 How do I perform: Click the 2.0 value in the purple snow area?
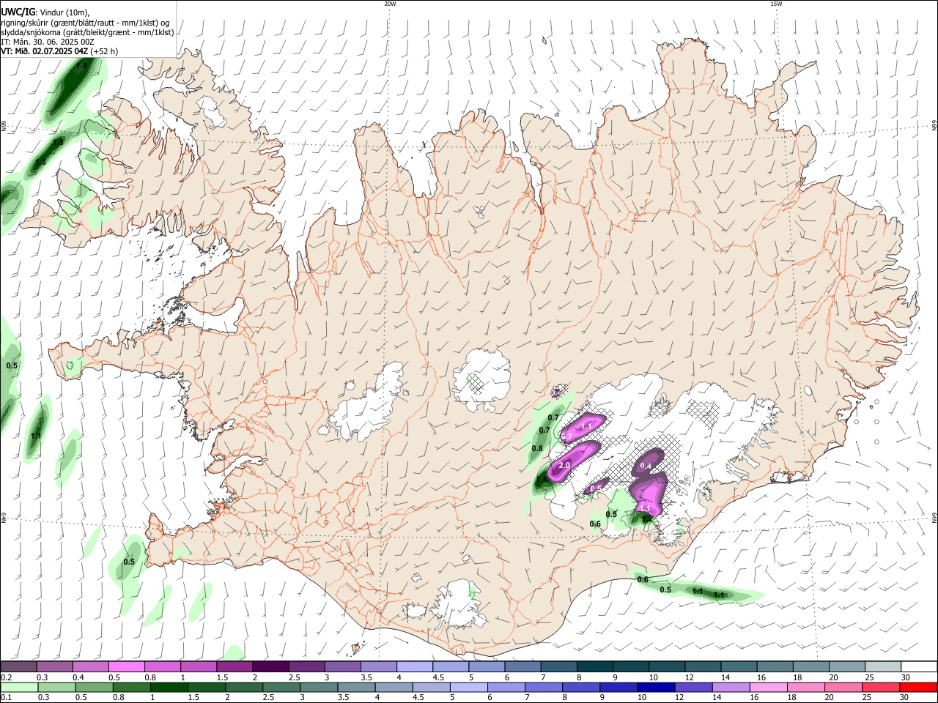point(564,465)
